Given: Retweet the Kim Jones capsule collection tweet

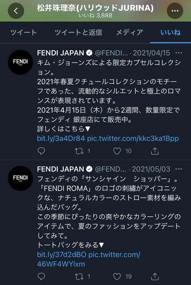Looking at the screenshot, I should coord(80,151).
